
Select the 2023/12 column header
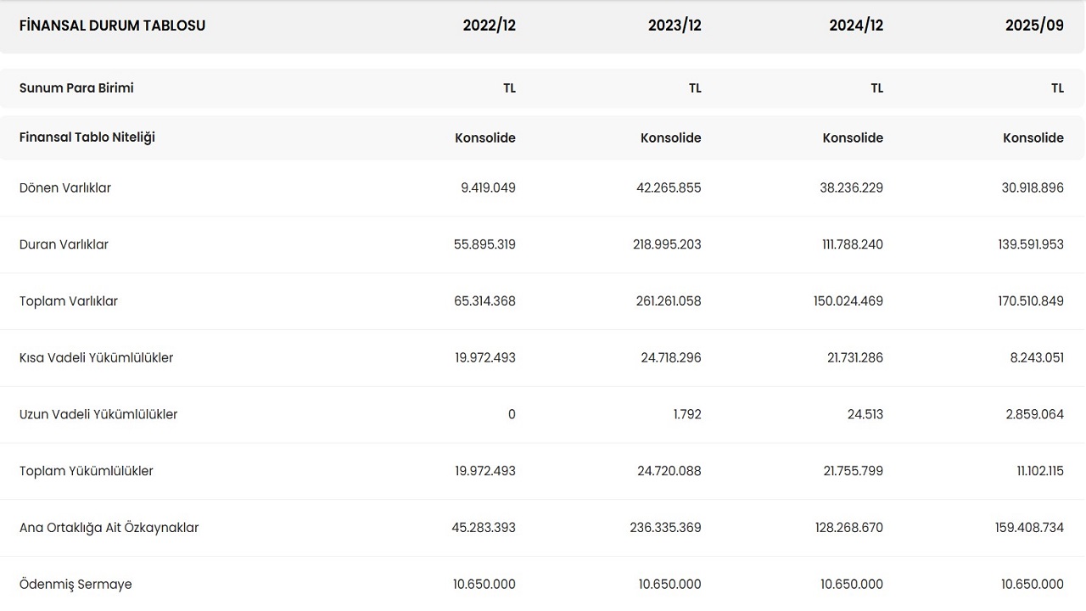(x=675, y=25)
